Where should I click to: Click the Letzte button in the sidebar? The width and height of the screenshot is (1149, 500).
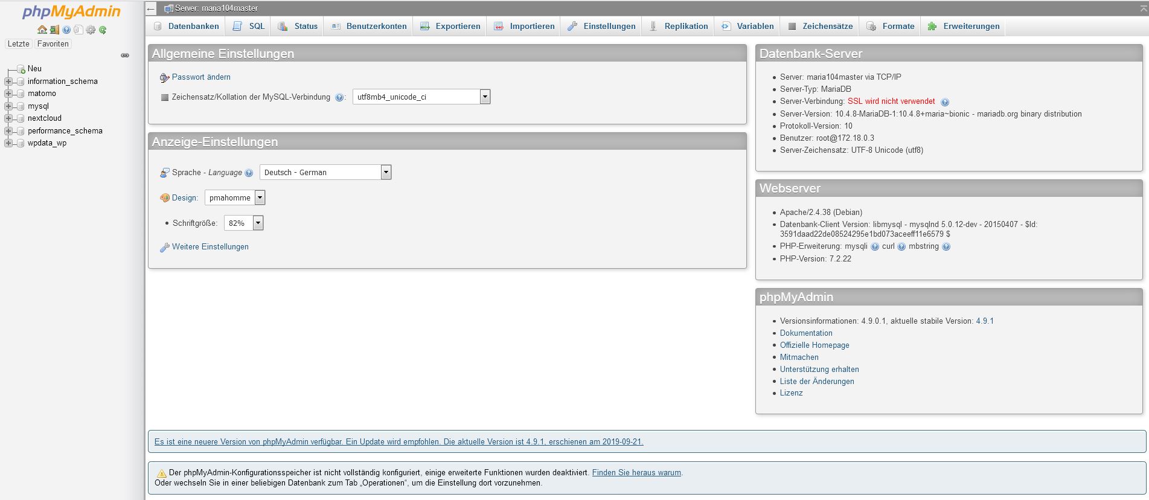point(18,44)
